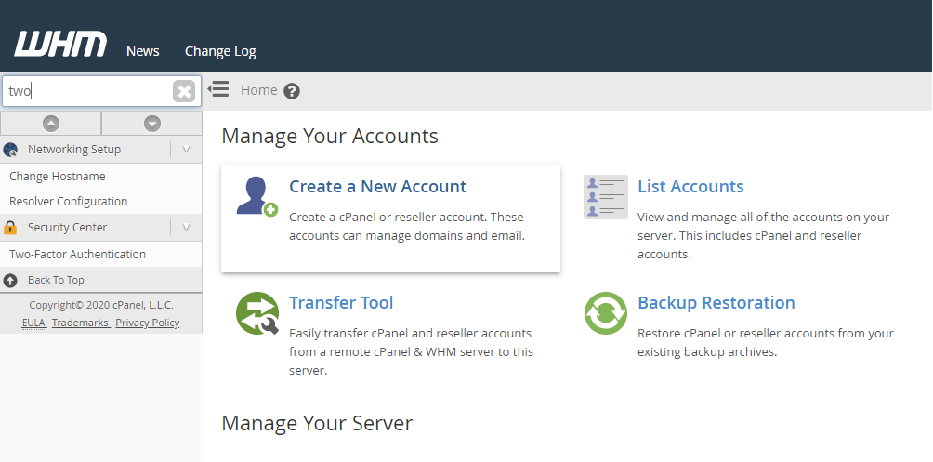Click the Create a New Account user icon
This screenshot has height=462, width=933.
[257, 196]
